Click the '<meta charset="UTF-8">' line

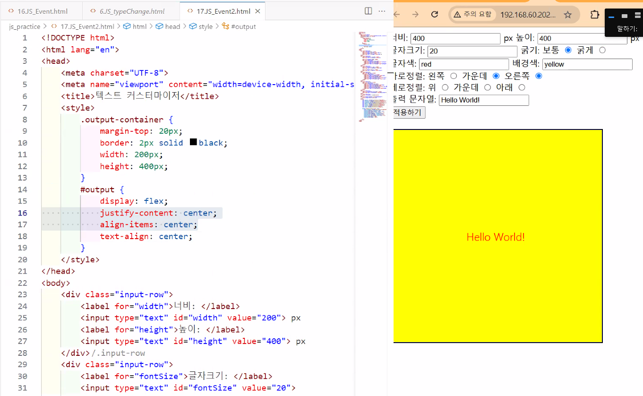[114, 73]
